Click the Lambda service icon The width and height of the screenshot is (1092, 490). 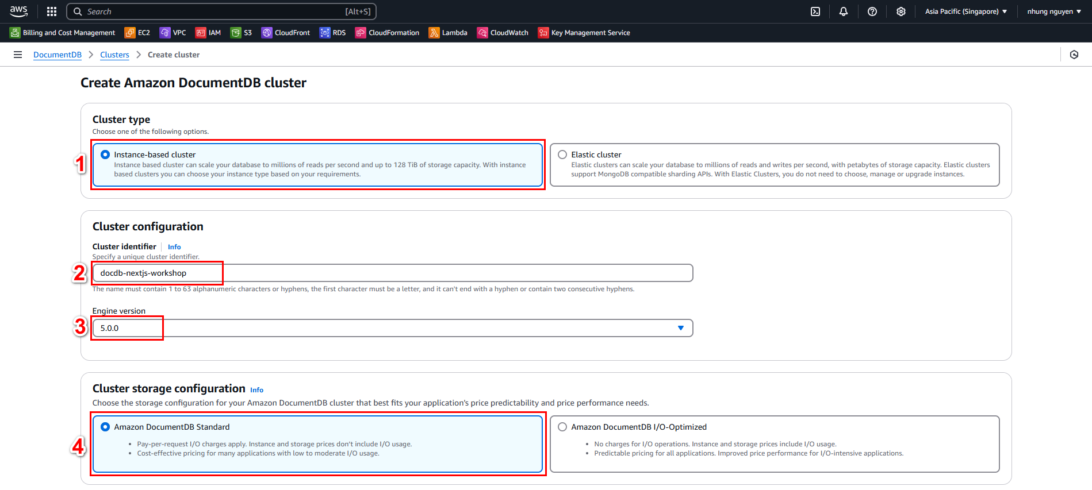[x=434, y=33]
